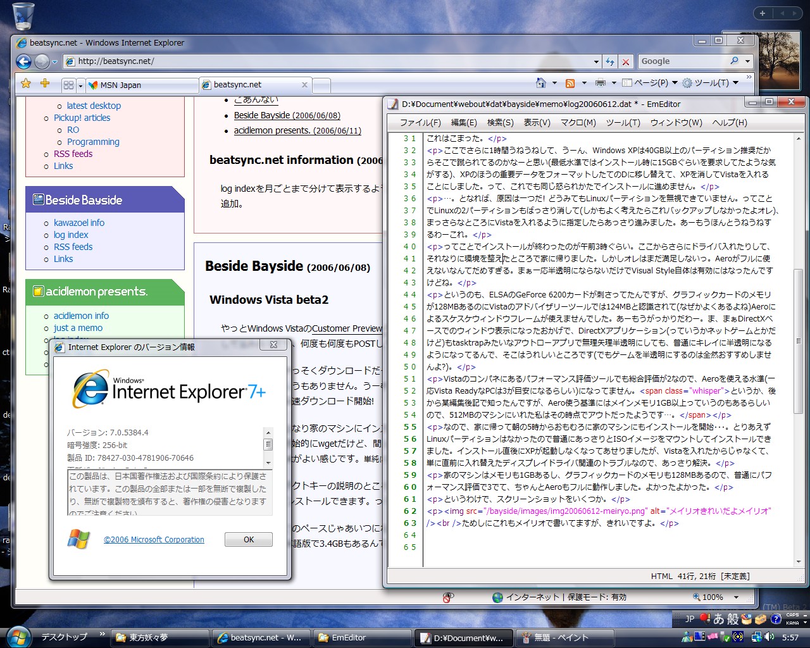Click the Refresh button beside address bar
The height and width of the screenshot is (648, 810).
pyautogui.click(x=610, y=61)
